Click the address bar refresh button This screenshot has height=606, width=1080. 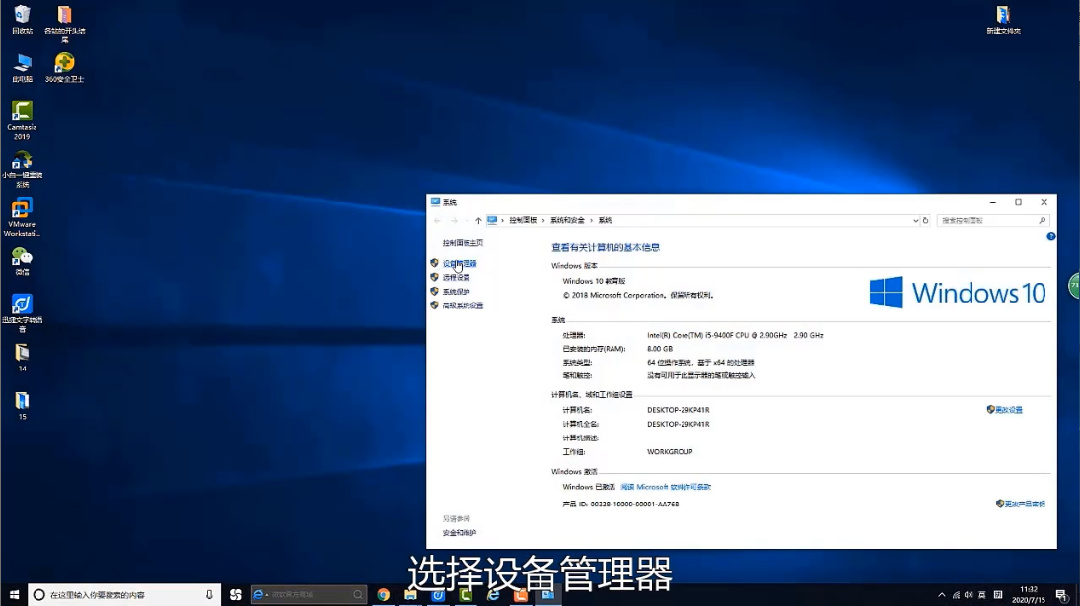tap(925, 221)
